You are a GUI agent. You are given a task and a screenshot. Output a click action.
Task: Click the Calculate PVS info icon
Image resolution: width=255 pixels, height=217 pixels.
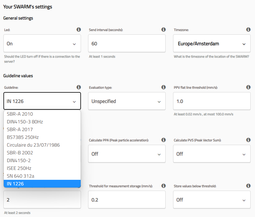[248, 140]
